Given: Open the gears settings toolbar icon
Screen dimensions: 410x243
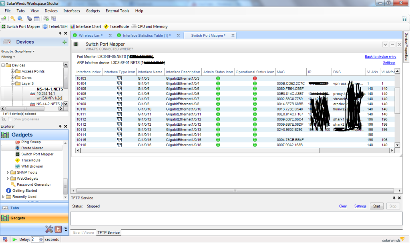Looking at the screenshot, I should click(29, 18).
